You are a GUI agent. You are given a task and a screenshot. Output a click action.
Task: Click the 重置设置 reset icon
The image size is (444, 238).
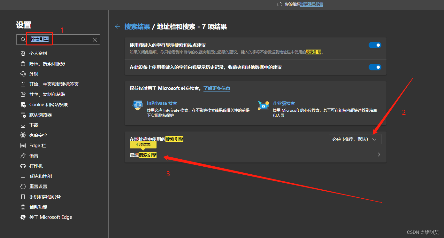[x=23, y=186]
